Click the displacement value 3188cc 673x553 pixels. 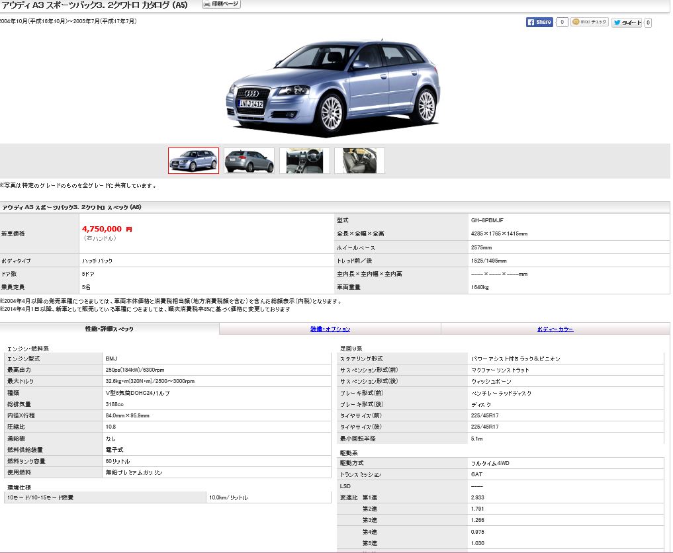coord(114,404)
